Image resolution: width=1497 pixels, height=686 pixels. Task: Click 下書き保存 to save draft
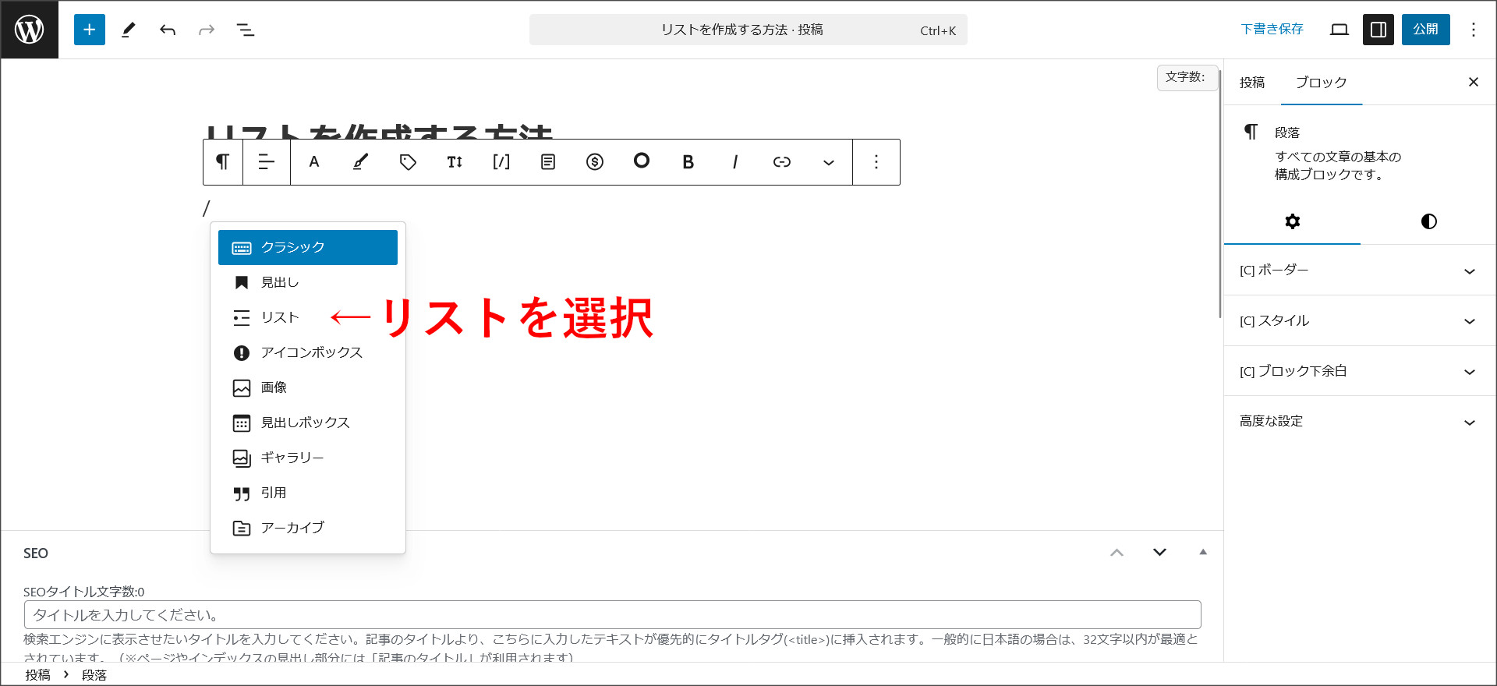(x=1272, y=30)
